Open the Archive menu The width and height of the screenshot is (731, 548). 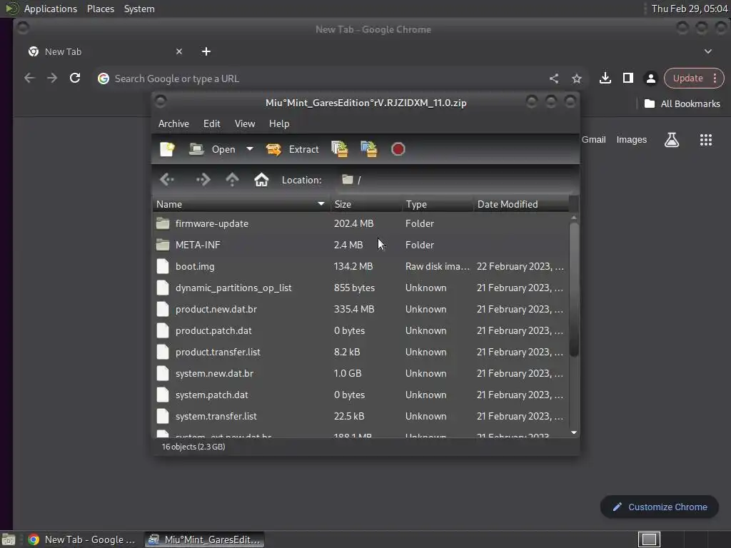point(173,123)
